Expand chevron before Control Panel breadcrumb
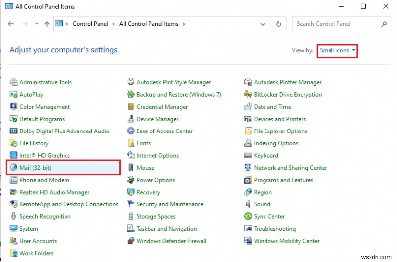 click(67, 24)
